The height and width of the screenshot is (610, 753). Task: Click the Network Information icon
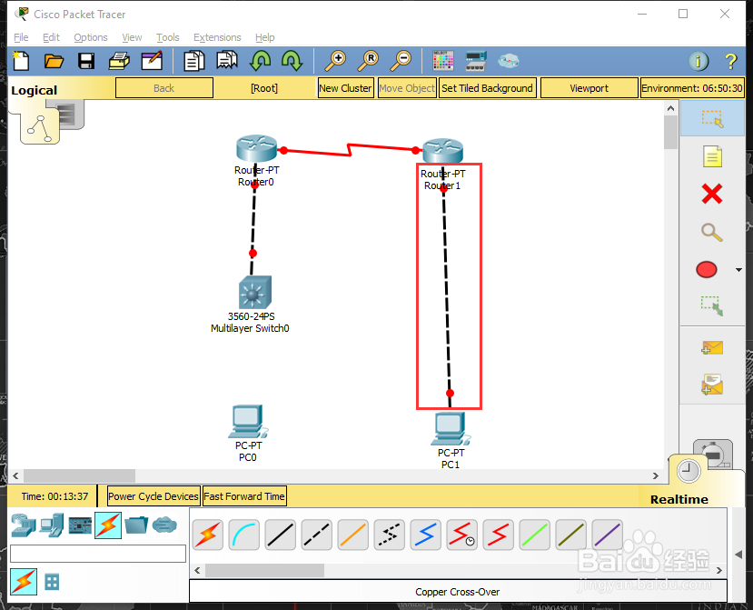point(699,61)
